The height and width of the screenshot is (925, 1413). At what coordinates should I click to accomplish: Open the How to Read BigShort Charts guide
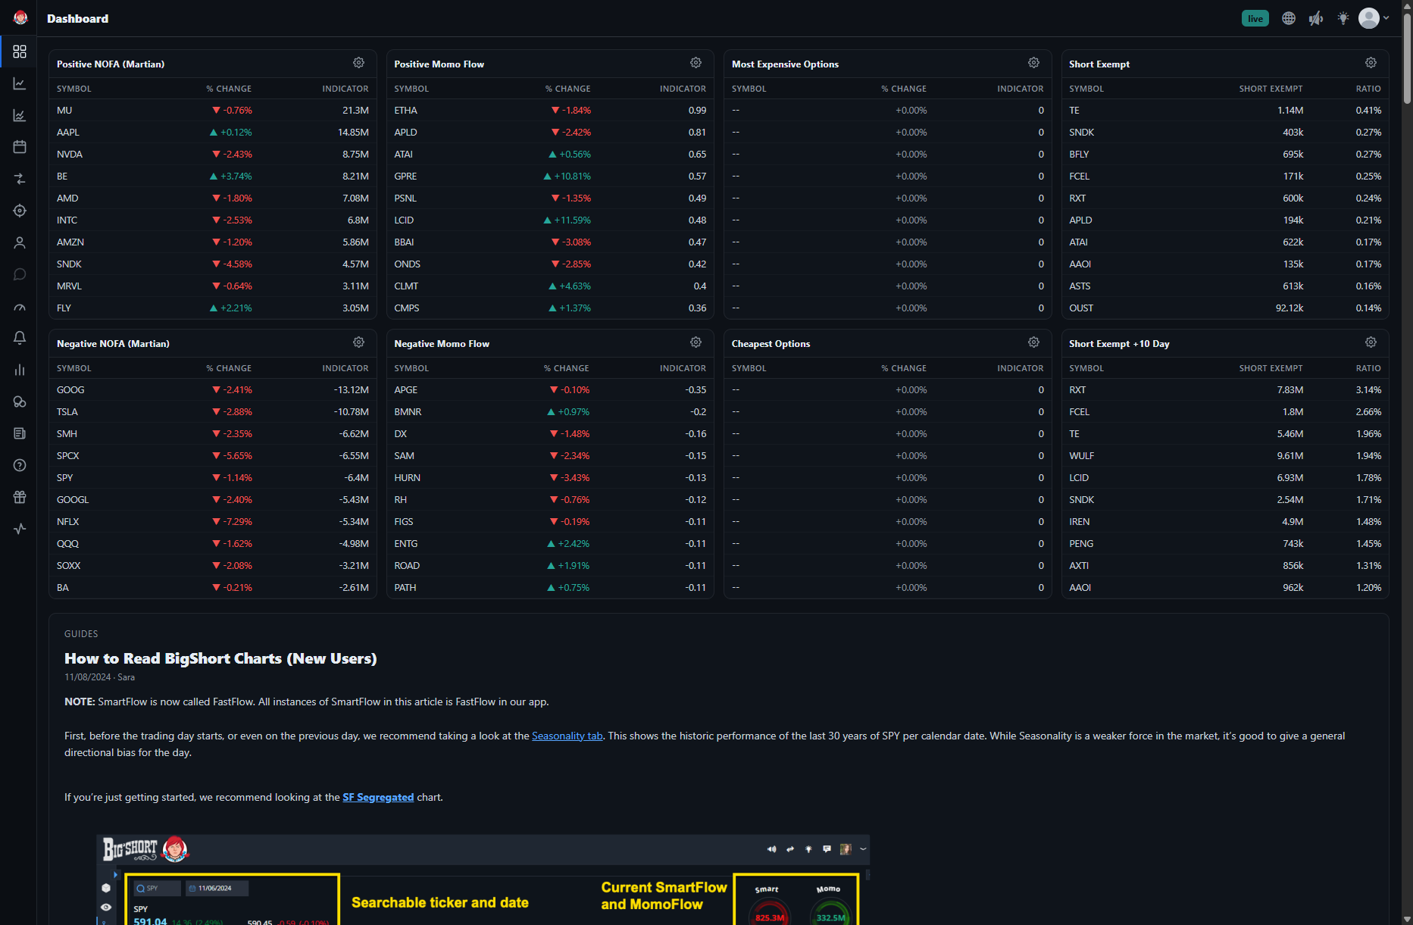(220, 658)
